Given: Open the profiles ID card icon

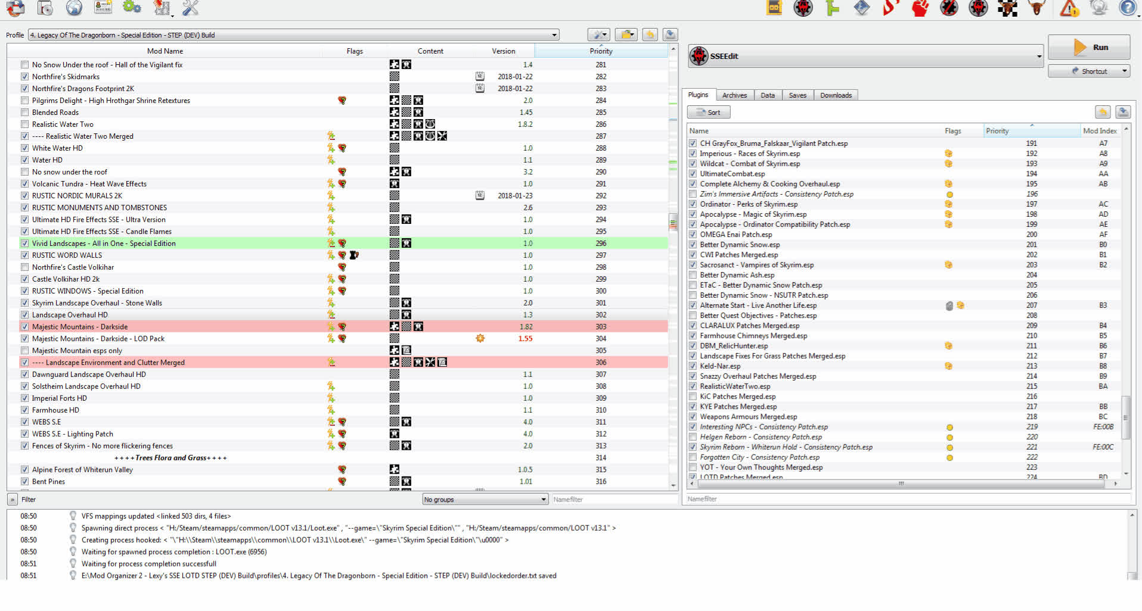Looking at the screenshot, I should point(103,7).
